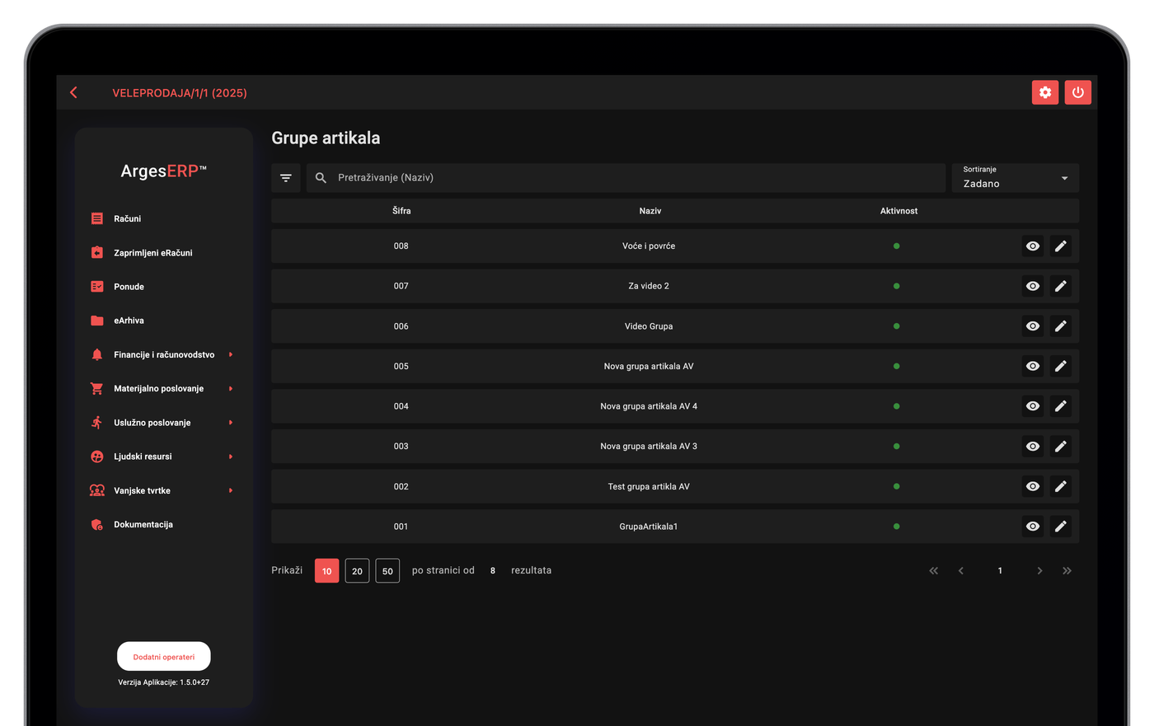This screenshot has width=1154, height=726.
Task: View Test grupa artikla AV details
Action: pyautogui.click(x=1033, y=486)
